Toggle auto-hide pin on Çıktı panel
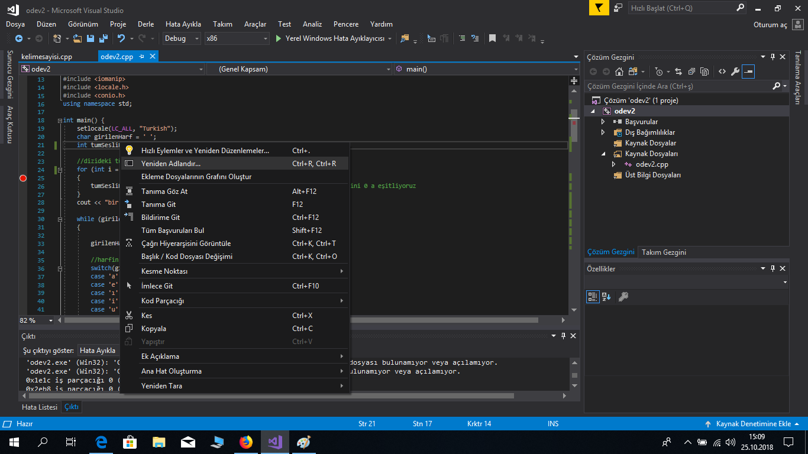Viewport: 808px width, 454px height. coord(563,335)
